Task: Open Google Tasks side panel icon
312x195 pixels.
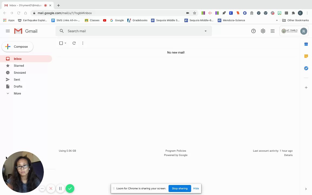Action: tap(306, 68)
